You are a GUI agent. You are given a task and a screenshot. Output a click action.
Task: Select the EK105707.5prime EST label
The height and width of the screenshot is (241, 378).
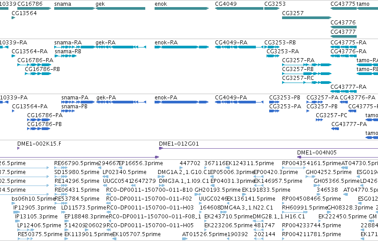click(136, 234)
